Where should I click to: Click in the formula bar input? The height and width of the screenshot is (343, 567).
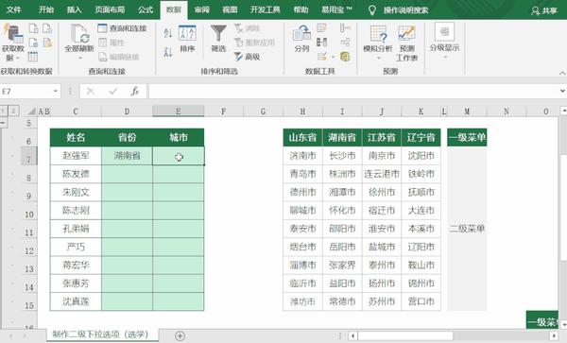click(x=352, y=92)
